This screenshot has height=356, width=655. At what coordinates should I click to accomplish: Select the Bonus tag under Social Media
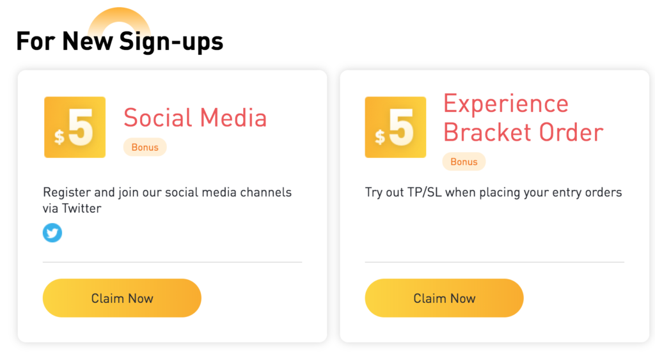click(x=145, y=148)
